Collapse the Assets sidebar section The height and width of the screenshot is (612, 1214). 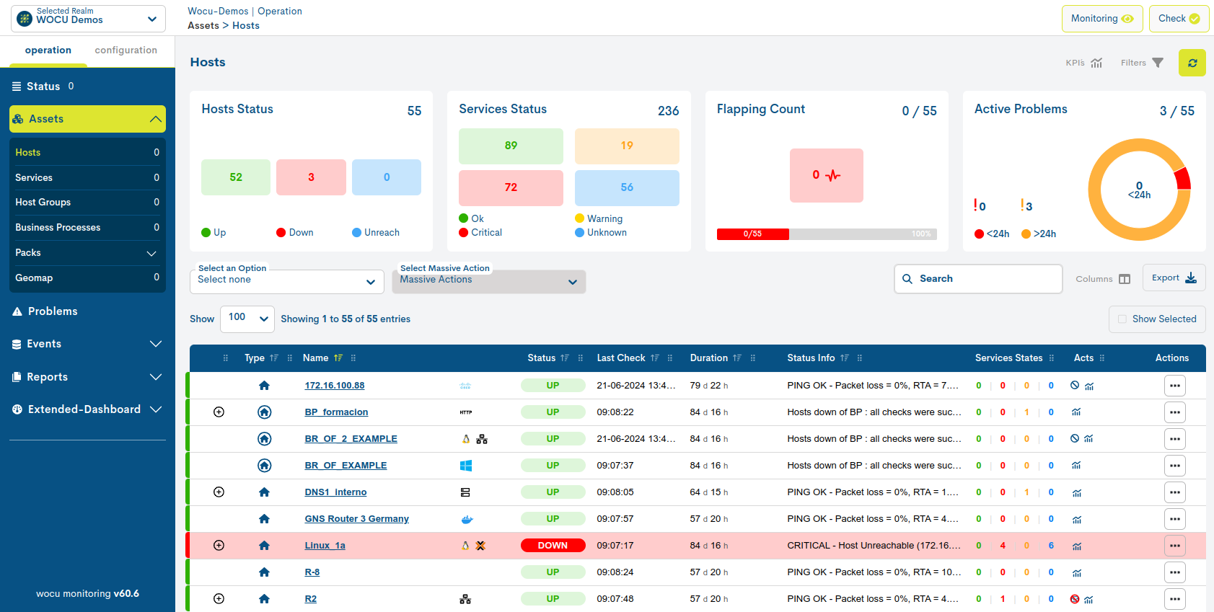pyautogui.click(x=87, y=119)
